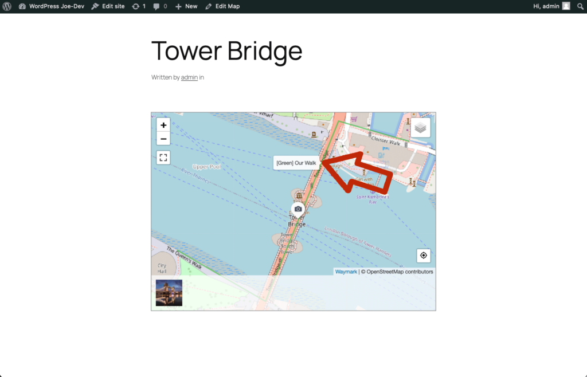Click the camera marker on Tower Bridge
The height and width of the screenshot is (377, 587).
pyautogui.click(x=298, y=209)
